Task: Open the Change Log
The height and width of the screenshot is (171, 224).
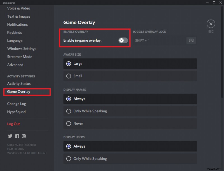Action: click(17, 104)
